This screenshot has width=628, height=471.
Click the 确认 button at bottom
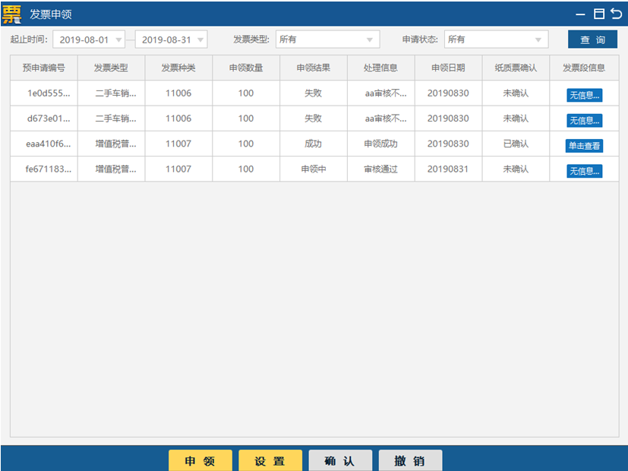point(340,461)
